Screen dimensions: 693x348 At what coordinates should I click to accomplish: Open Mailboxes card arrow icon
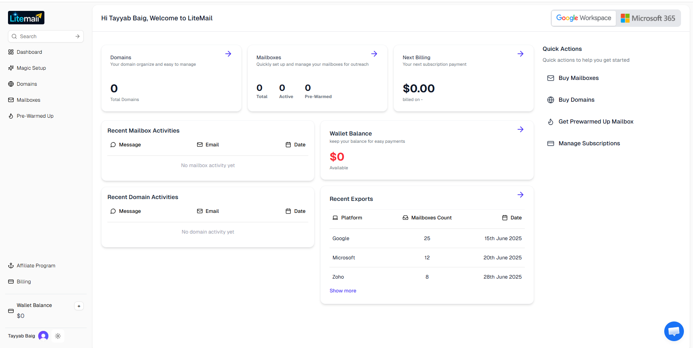click(374, 54)
